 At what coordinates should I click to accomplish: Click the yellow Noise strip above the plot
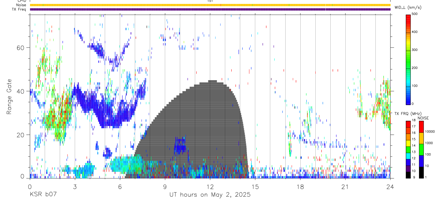(x=210, y=5)
